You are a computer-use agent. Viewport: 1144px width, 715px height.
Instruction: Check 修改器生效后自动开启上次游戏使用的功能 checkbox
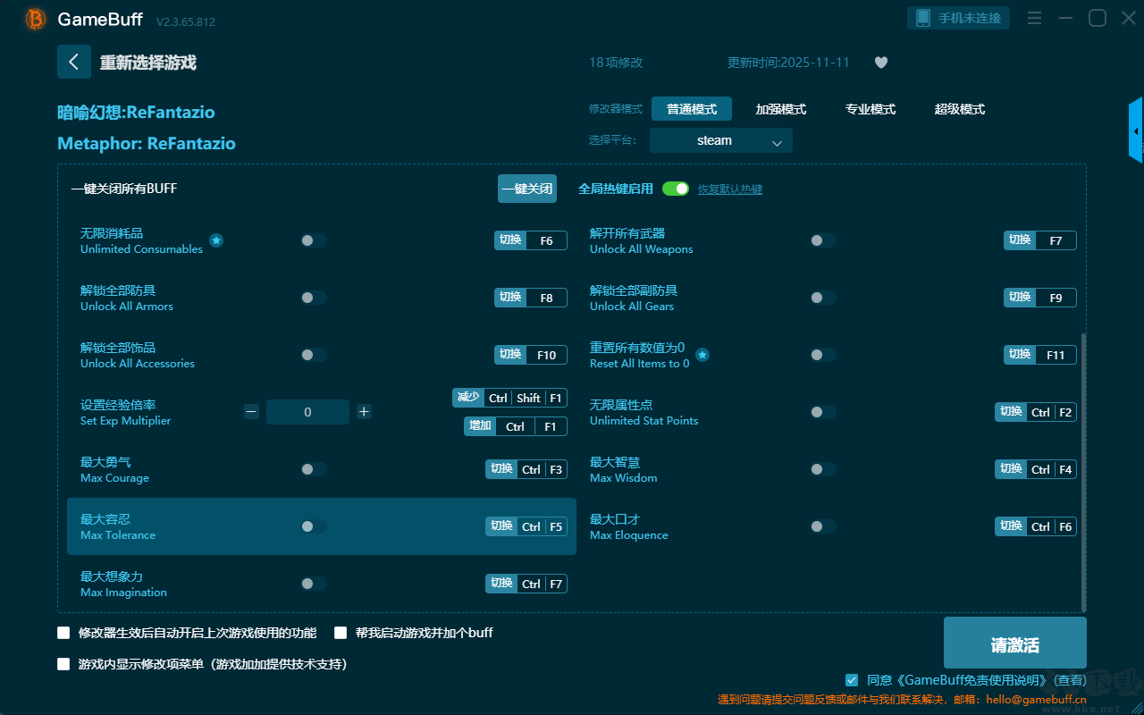[63, 633]
